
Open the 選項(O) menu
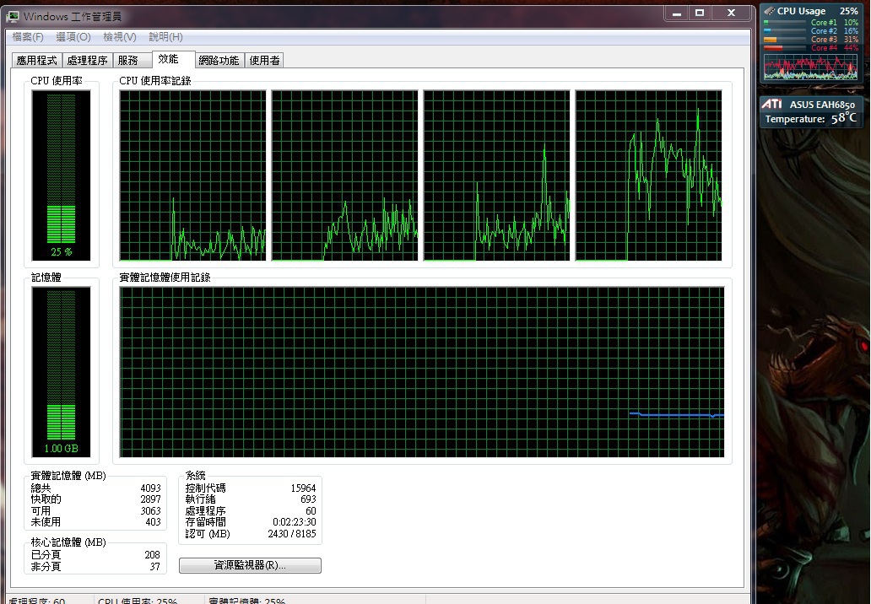pos(73,37)
